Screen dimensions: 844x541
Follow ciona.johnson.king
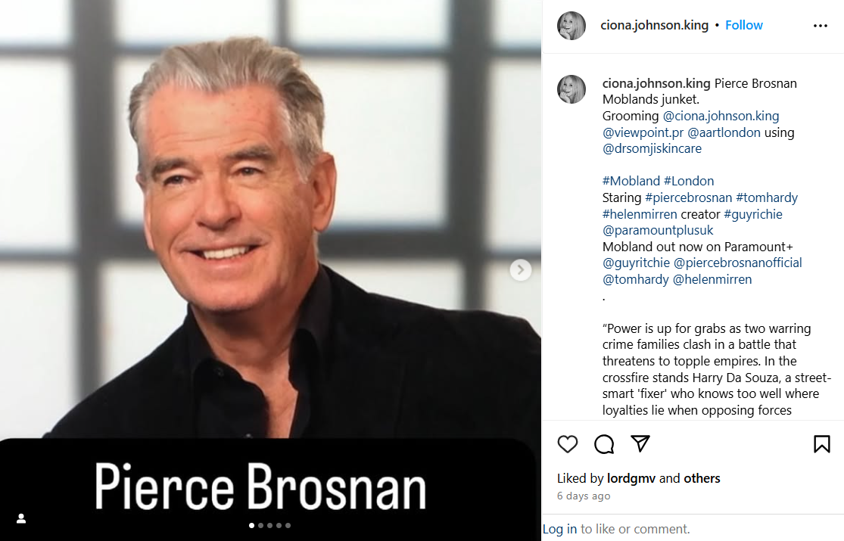pos(744,25)
